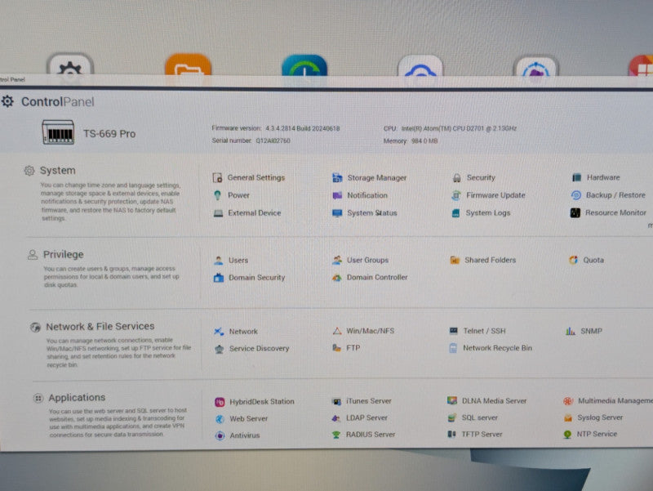Click the TS-669 Pro model name
Screen dimensions: 653x491
pos(109,134)
